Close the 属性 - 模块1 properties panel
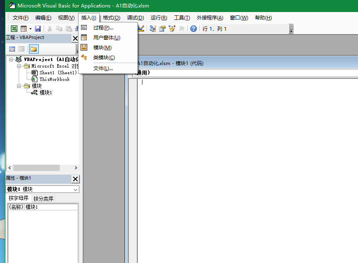 click(x=75, y=179)
